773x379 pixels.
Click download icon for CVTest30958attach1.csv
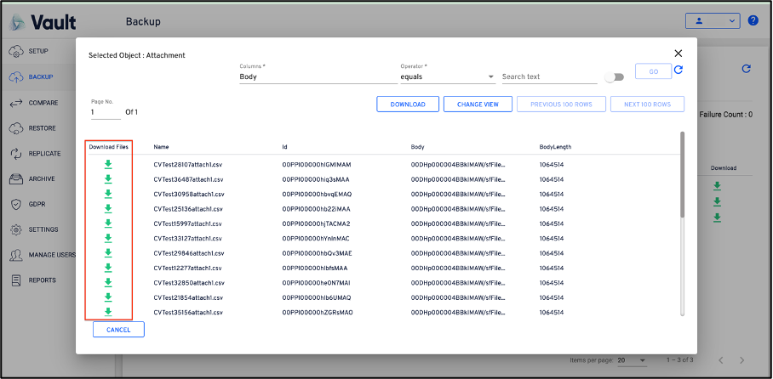pos(108,194)
